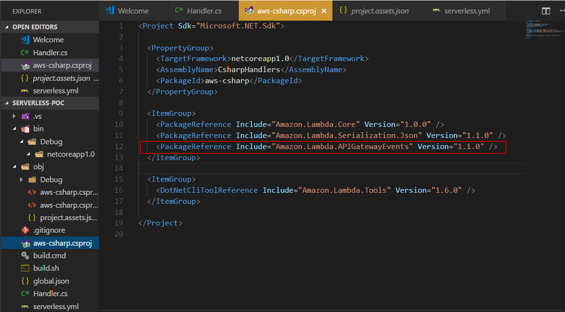Click the gear icon beside build.cmd
Image resolution: width=565 pixels, height=312 pixels.
(x=25, y=255)
